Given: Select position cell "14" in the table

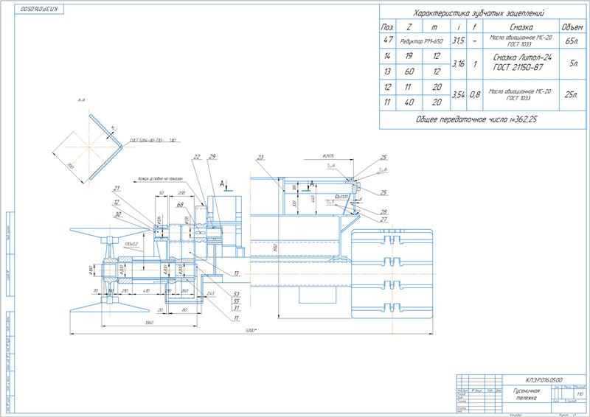Looking at the screenshot, I should tap(387, 56).
